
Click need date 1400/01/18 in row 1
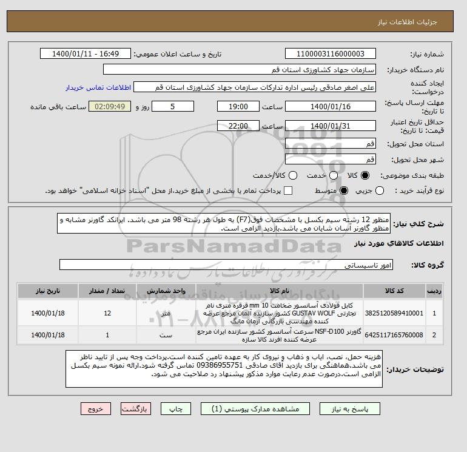pyautogui.click(x=48, y=313)
